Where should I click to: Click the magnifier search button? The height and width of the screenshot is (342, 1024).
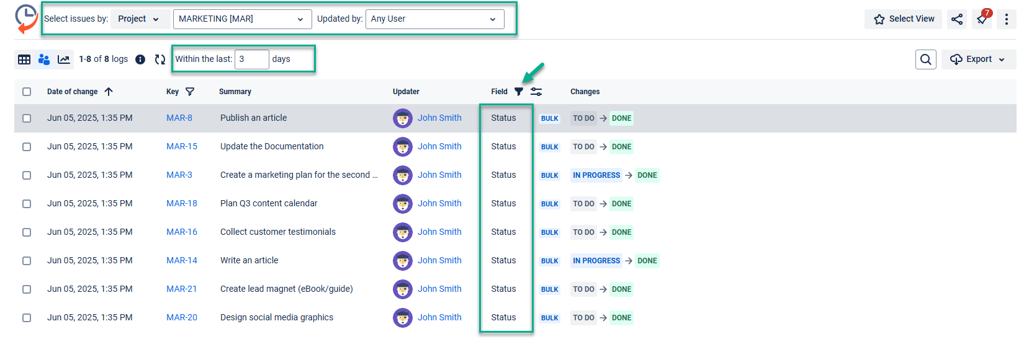point(926,59)
